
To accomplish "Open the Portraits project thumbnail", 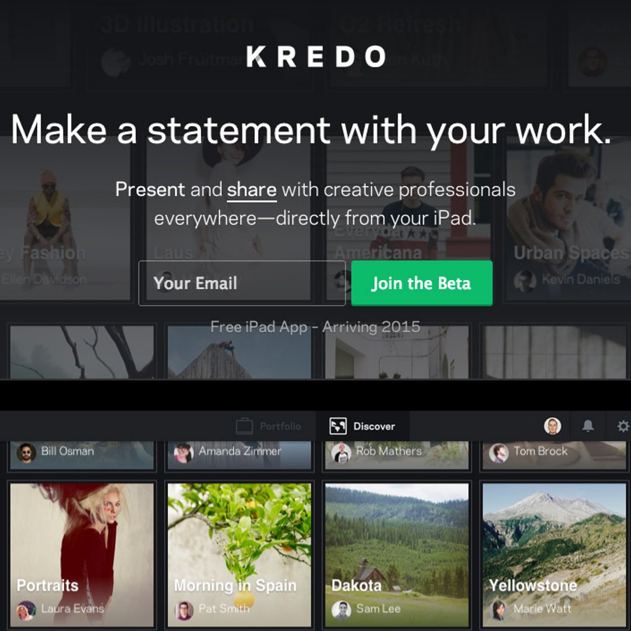I will click(82, 555).
